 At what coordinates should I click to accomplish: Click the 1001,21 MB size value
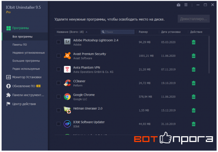click(146, 56)
